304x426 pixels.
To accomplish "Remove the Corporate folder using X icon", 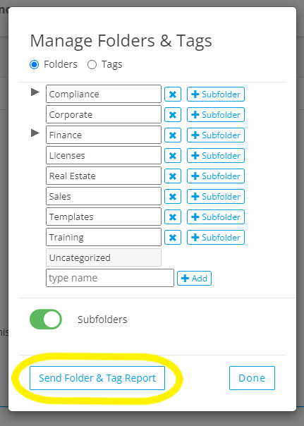I will (x=173, y=115).
